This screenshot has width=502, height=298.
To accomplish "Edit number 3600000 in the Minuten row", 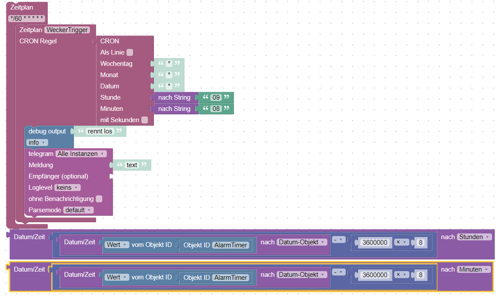I will [375, 275].
